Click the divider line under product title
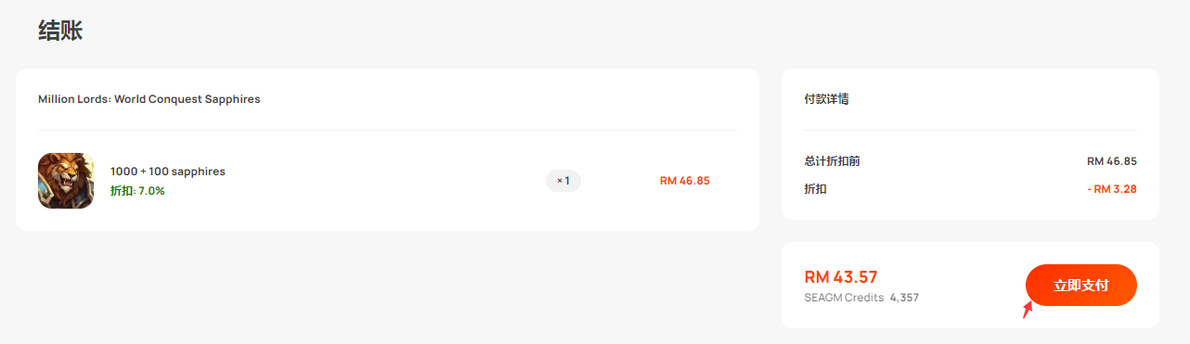This screenshot has width=1190, height=344. pos(387,130)
